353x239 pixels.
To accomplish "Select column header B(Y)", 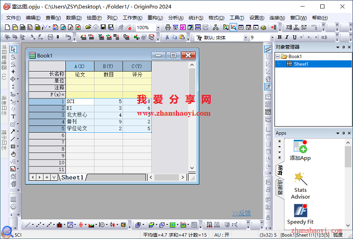I will point(108,66).
